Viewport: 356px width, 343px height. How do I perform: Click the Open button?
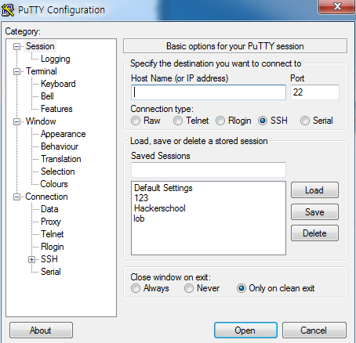(x=245, y=330)
